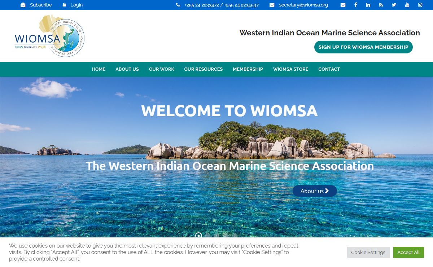This screenshot has height=267, width=433.
Task: Select the active first slide indicator dot
Action: (x=198, y=236)
